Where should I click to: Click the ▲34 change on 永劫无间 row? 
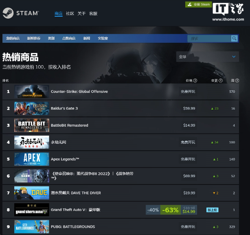tap(215, 143)
